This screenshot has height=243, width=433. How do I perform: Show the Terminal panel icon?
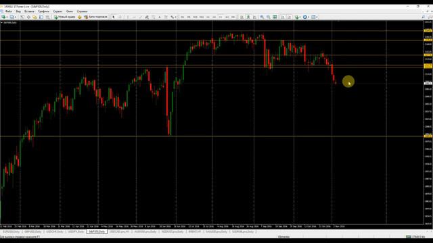(41, 17)
